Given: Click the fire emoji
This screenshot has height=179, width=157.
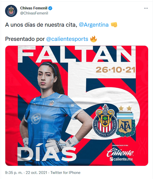Looking at the screenshot, I should 94,39.
